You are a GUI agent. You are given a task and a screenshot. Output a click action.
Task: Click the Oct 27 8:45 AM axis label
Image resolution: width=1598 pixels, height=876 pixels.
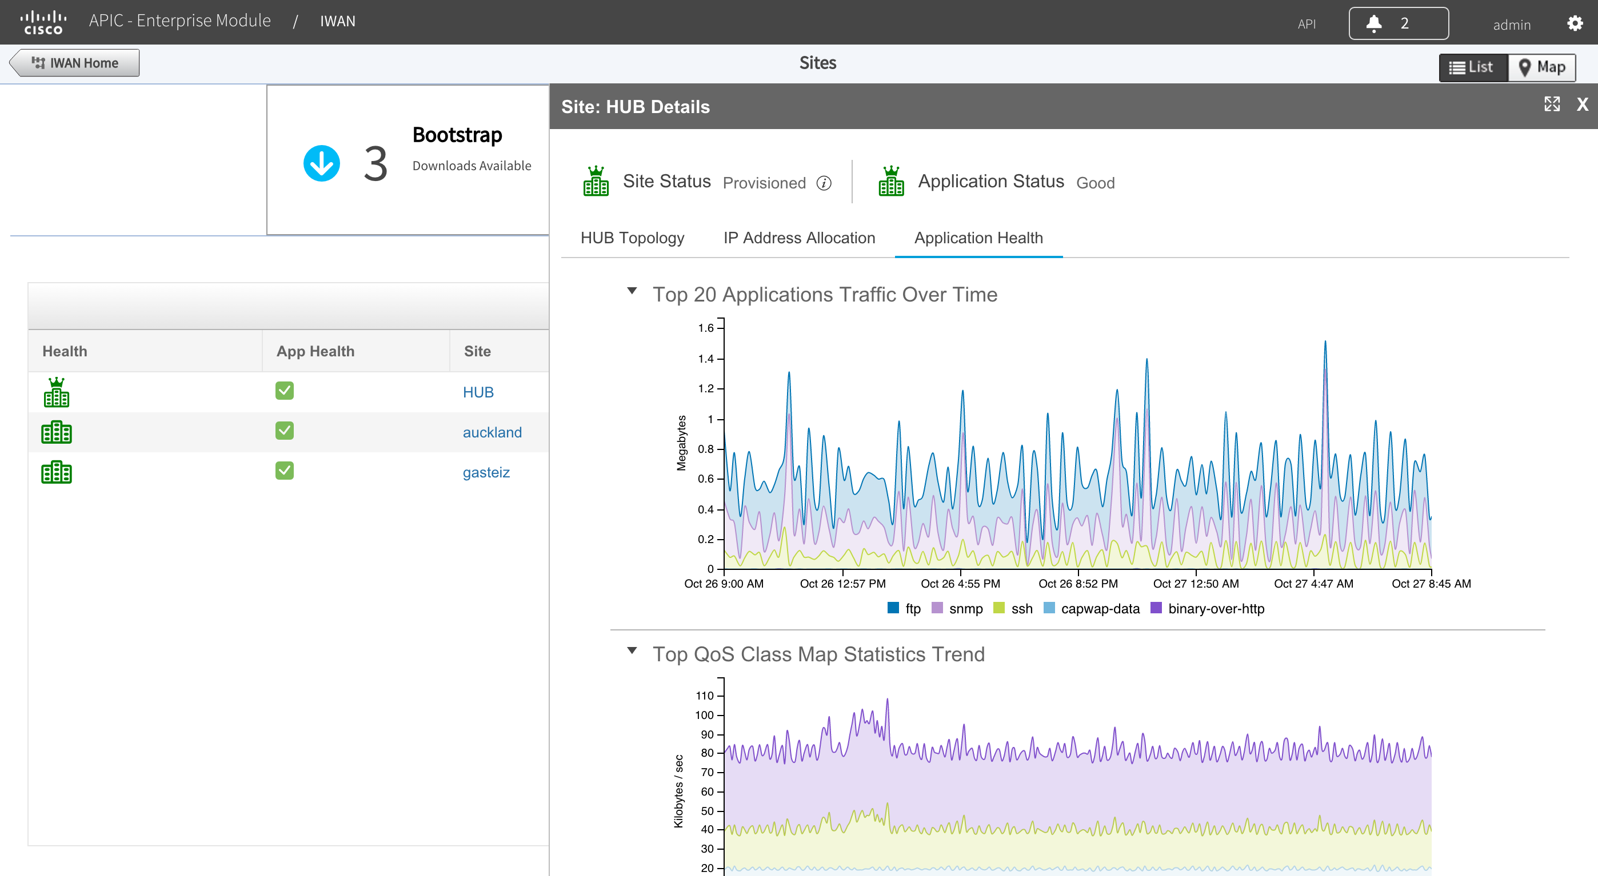(1431, 584)
